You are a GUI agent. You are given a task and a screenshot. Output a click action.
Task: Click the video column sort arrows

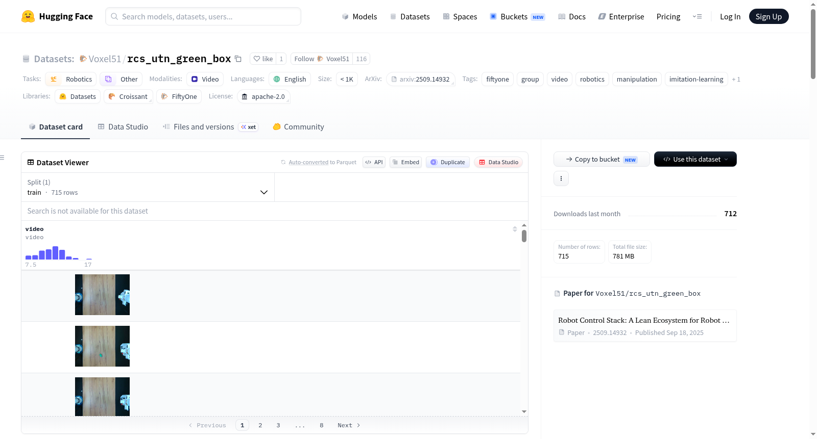(515, 229)
